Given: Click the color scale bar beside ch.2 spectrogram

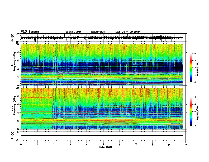Looking at the screenshot, I should coord(191,111).
